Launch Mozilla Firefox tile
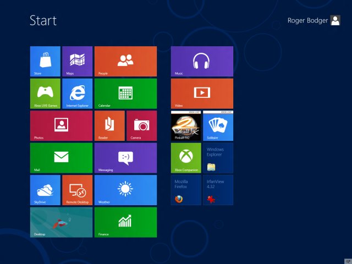This screenshot has width=352, height=264. (186, 190)
